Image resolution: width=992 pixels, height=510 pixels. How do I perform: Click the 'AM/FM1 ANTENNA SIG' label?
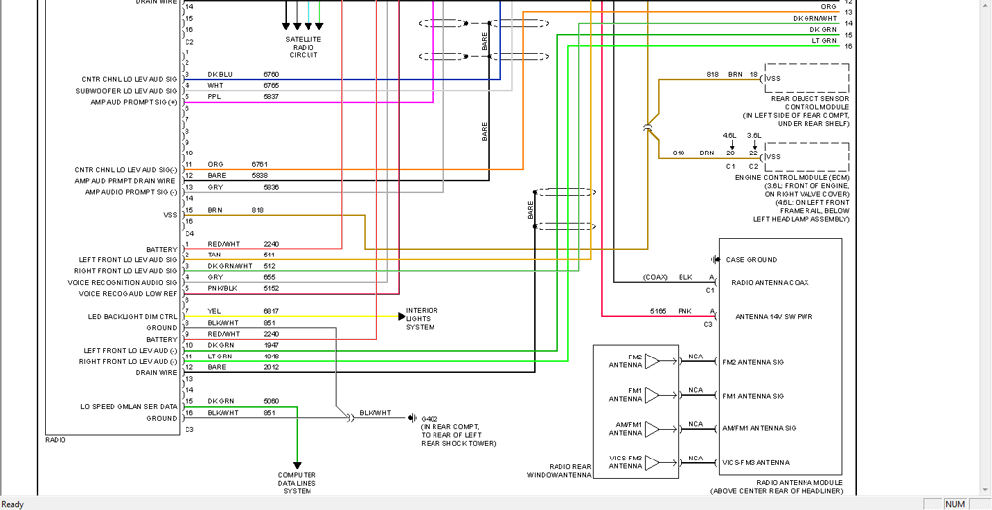[759, 428]
